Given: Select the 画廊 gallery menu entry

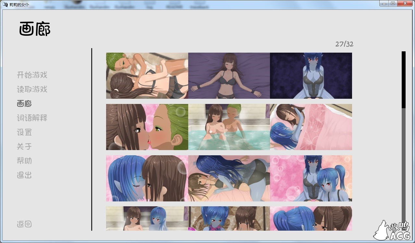Looking at the screenshot, I should (x=24, y=104).
